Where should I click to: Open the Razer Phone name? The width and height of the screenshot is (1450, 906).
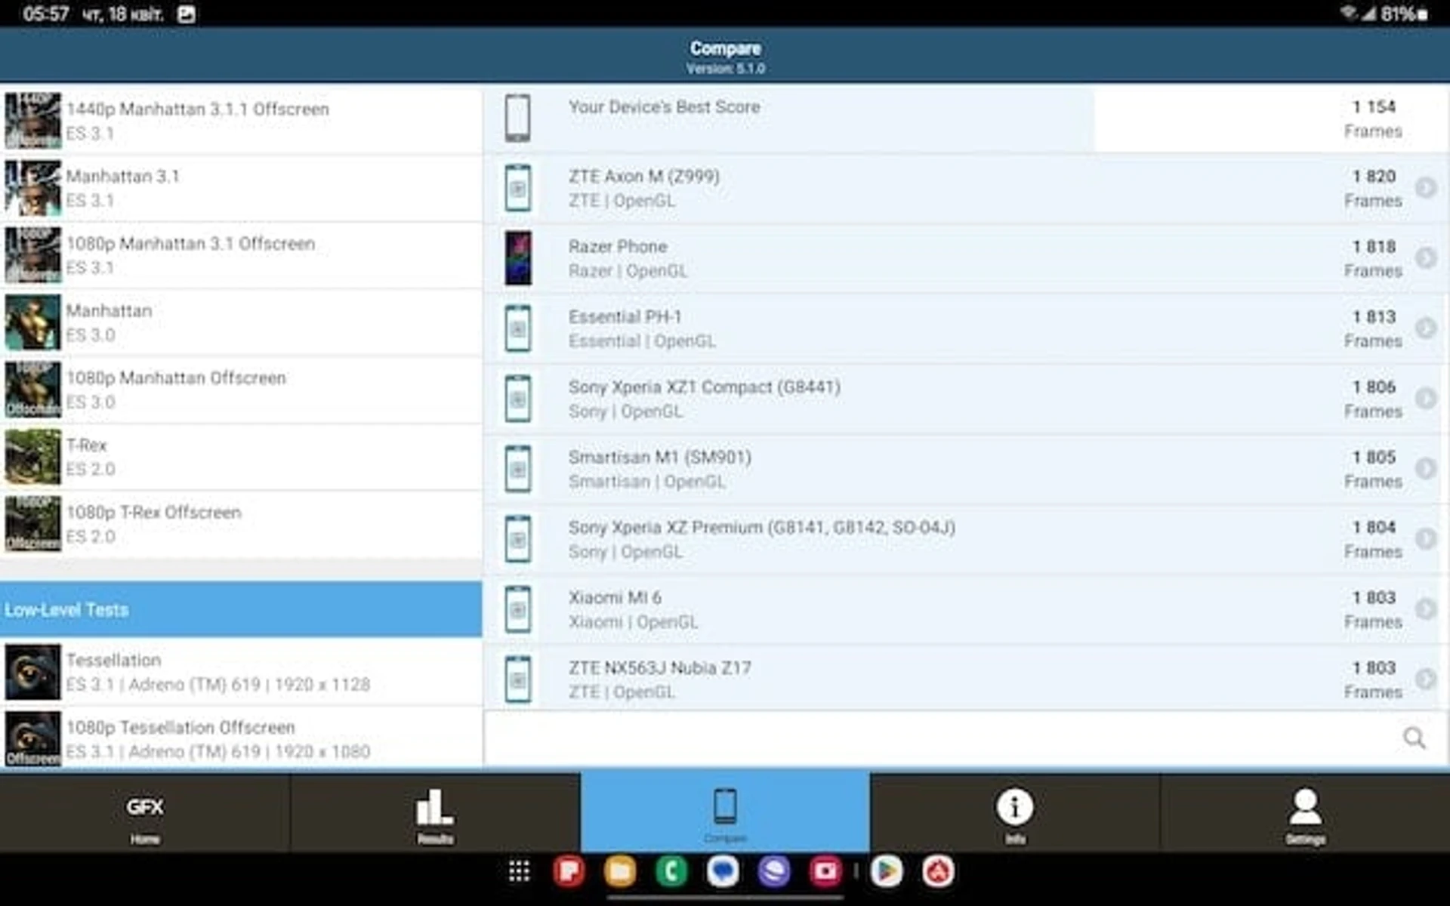pos(618,247)
